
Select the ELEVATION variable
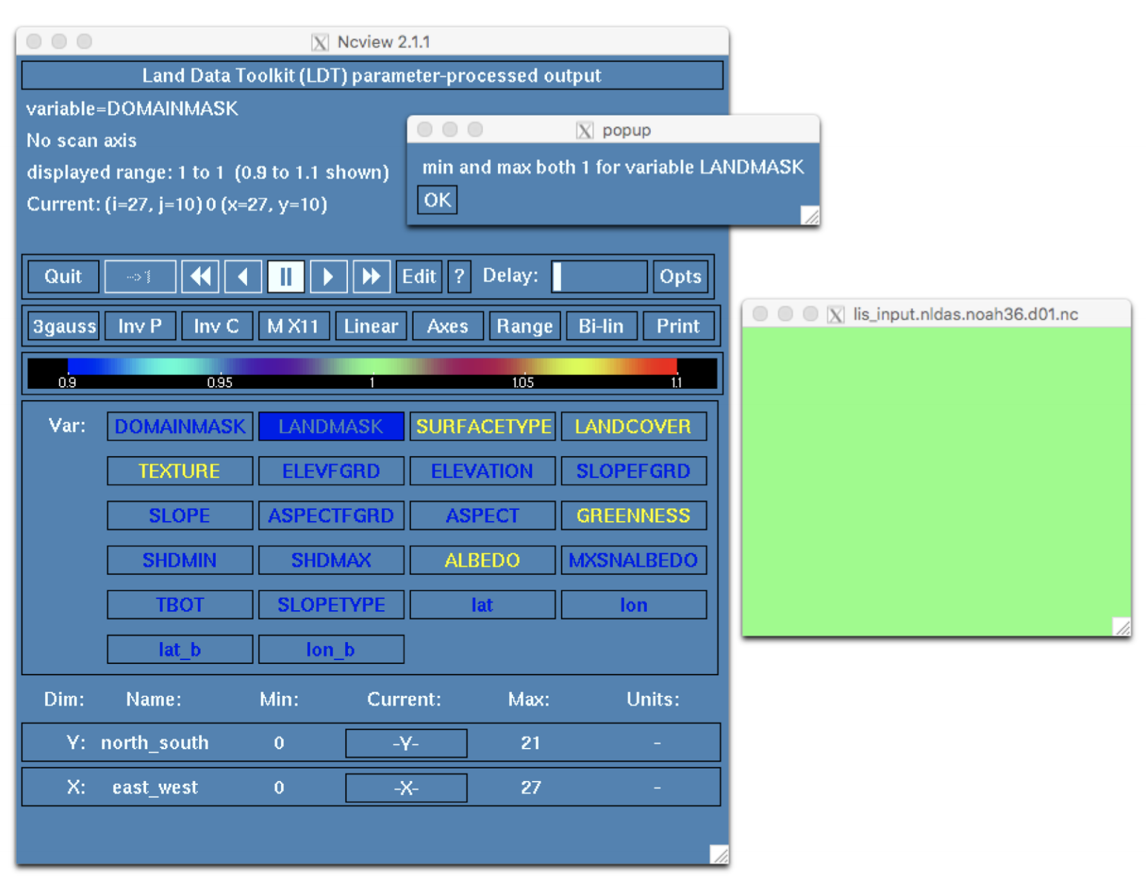click(483, 471)
